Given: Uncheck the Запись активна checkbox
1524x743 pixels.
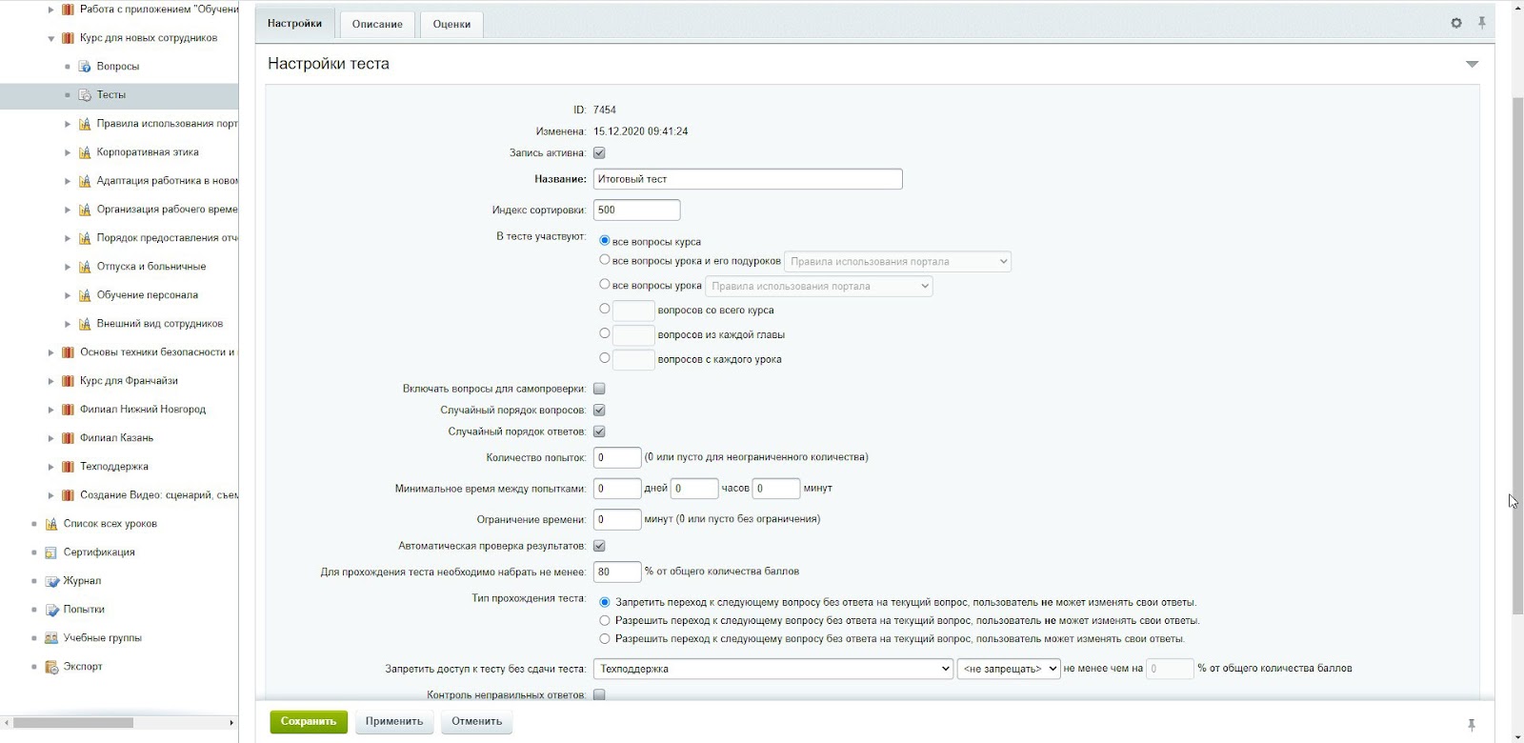Looking at the screenshot, I should click(x=599, y=153).
